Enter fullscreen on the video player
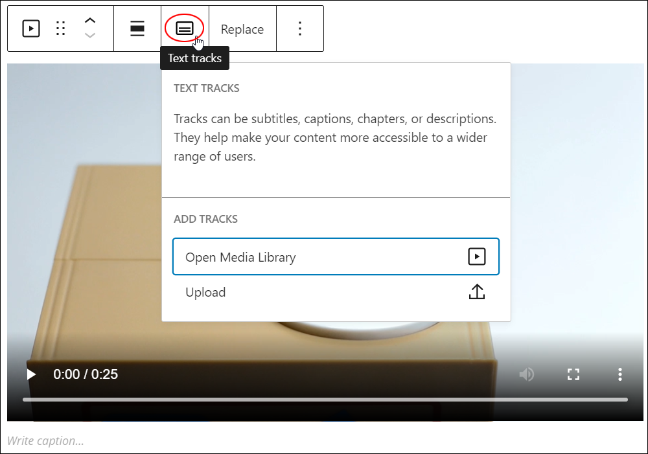Screen dimensions: 648x454 point(573,375)
